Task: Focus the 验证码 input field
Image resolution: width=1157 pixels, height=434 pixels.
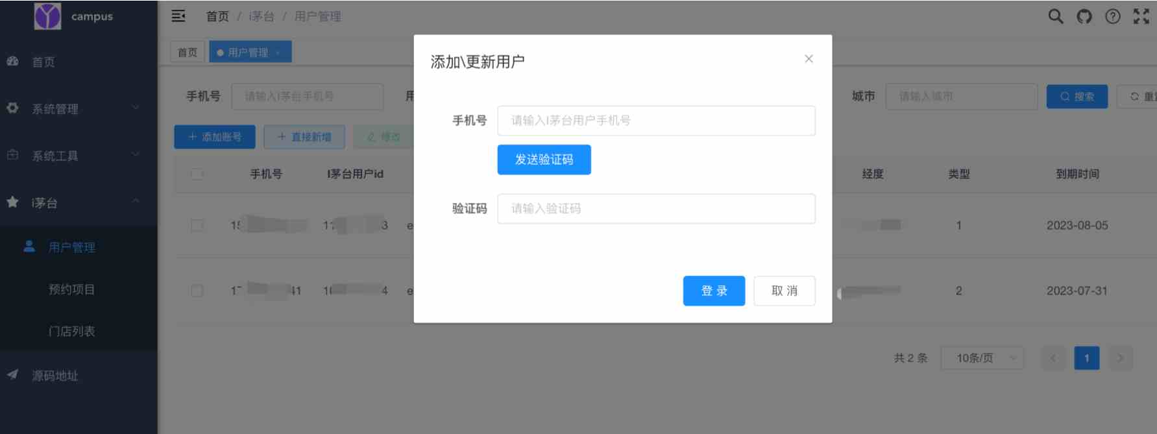Action: pyautogui.click(x=656, y=209)
